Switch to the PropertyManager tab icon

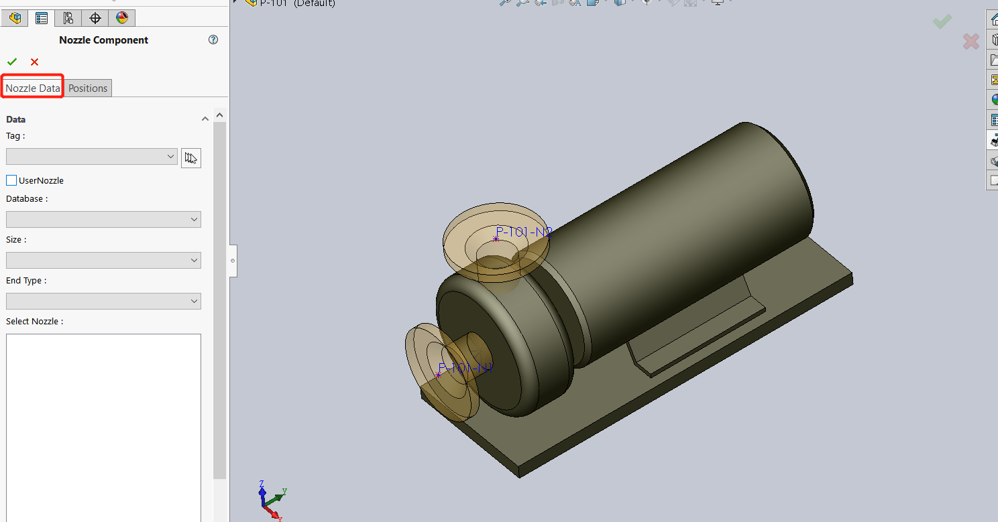coord(41,17)
